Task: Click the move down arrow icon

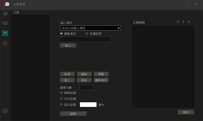Action: tap(189, 22)
